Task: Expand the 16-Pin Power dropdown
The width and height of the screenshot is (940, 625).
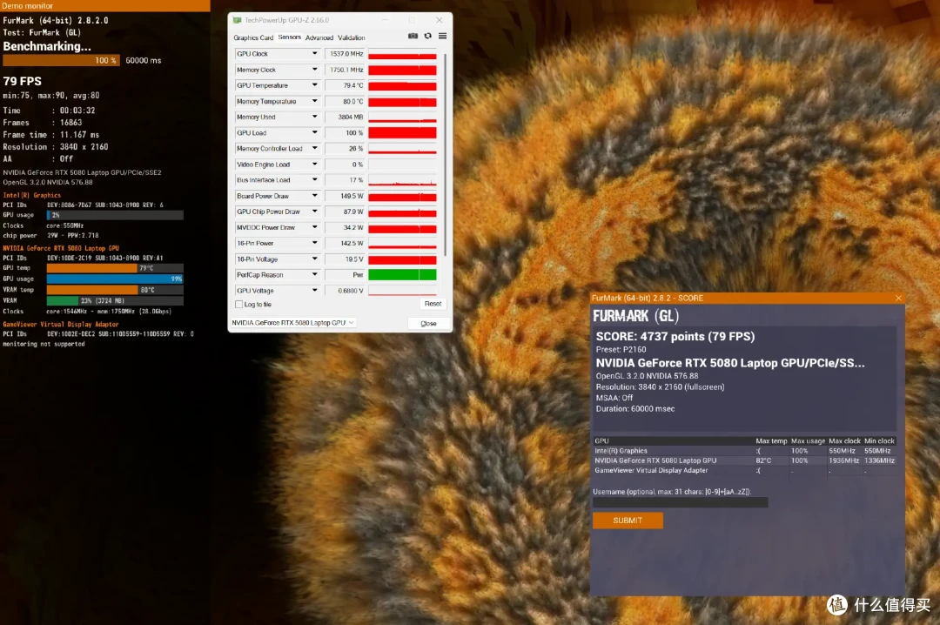Action: (314, 243)
